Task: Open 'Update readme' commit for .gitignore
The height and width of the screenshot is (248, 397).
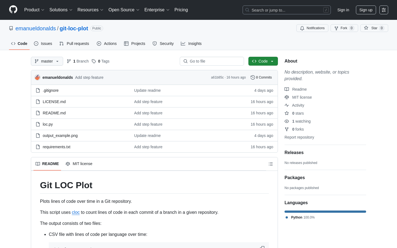Action: 147,90
